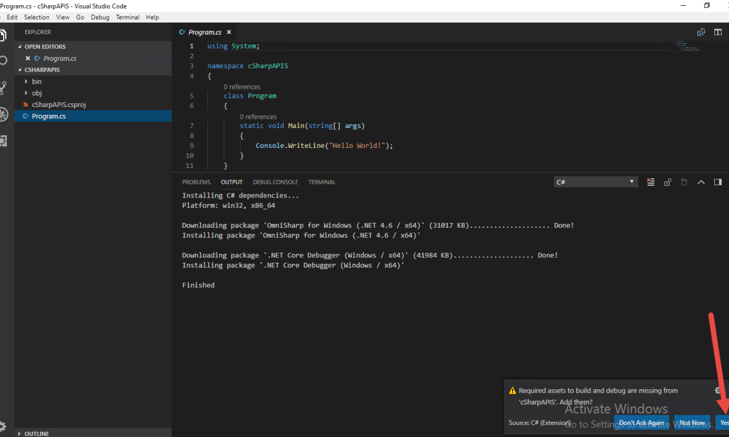The height and width of the screenshot is (437, 729).
Task: Click the 'using System;' line
Action: pos(234,46)
